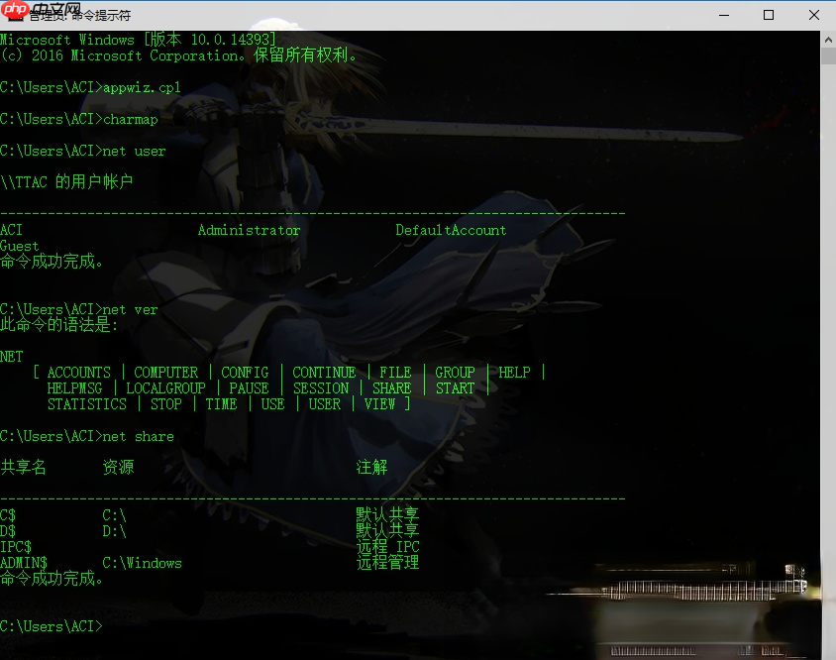Viewport: 836px width, 660px height.
Task: Click the 'LOCALGROUP' option text
Action: [165, 388]
